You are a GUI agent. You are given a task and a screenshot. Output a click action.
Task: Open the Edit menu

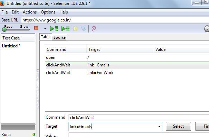point(15,12)
